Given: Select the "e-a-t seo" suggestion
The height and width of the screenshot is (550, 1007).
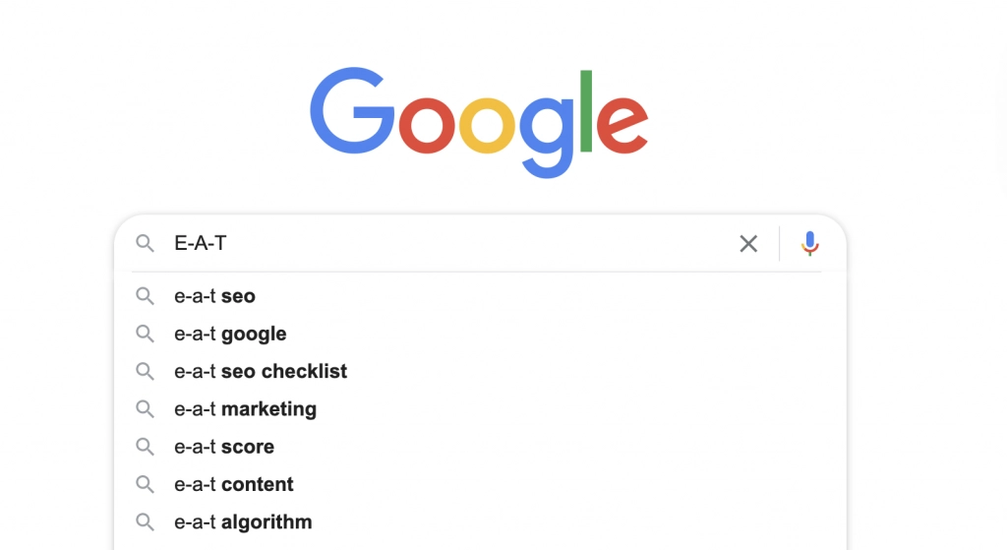Looking at the screenshot, I should point(480,296).
